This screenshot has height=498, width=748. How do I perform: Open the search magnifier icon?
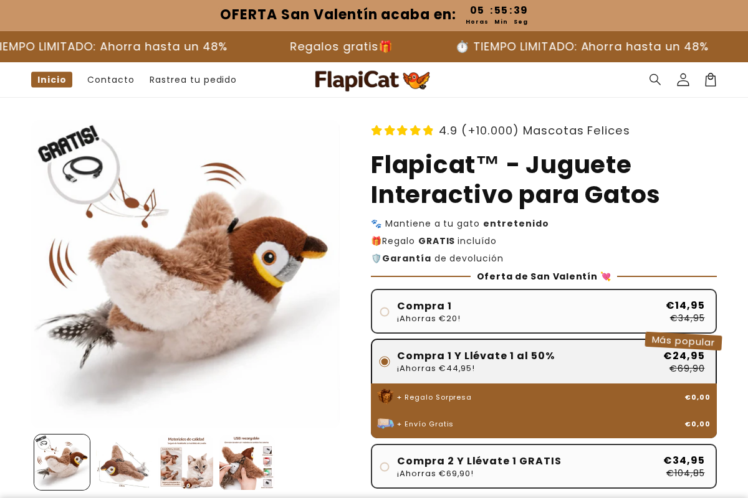coord(655,80)
